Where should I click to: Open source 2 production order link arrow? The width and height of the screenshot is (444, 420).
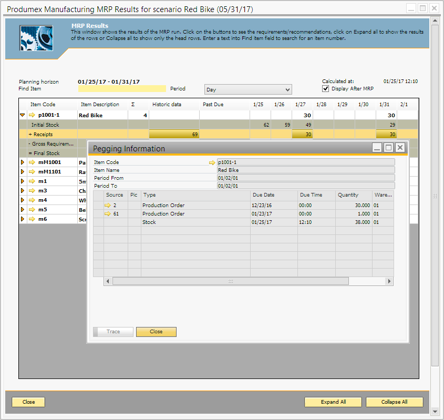[x=108, y=206]
